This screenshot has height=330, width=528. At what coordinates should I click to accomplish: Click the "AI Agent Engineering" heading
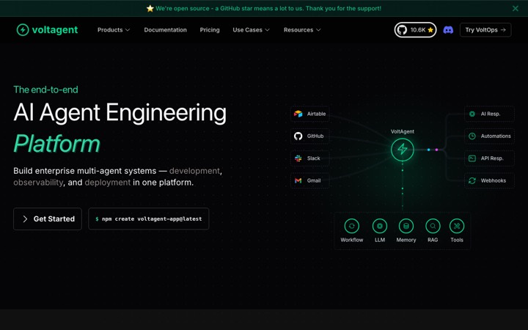coord(120,113)
